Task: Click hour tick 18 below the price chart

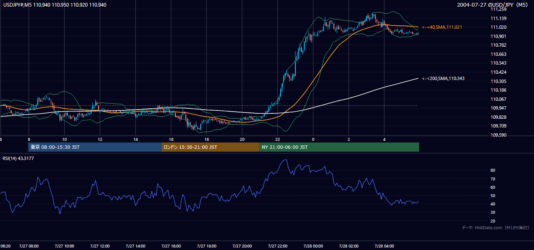Action: click(x=207, y=139)
